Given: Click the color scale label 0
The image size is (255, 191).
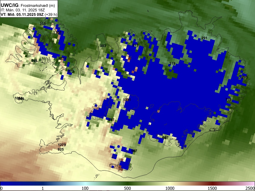Looking at the screenshot, I should coord(1,188).
